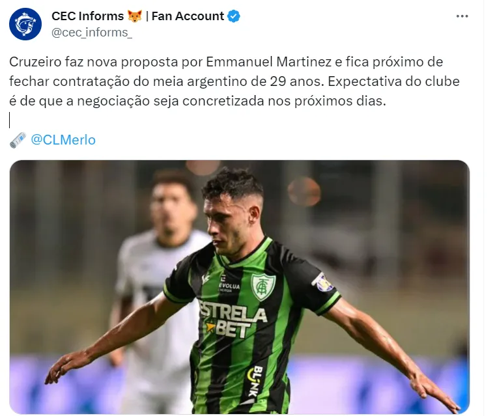Click the CEC Informs display name
Viewport: 497px width, 416px height.
87,16
